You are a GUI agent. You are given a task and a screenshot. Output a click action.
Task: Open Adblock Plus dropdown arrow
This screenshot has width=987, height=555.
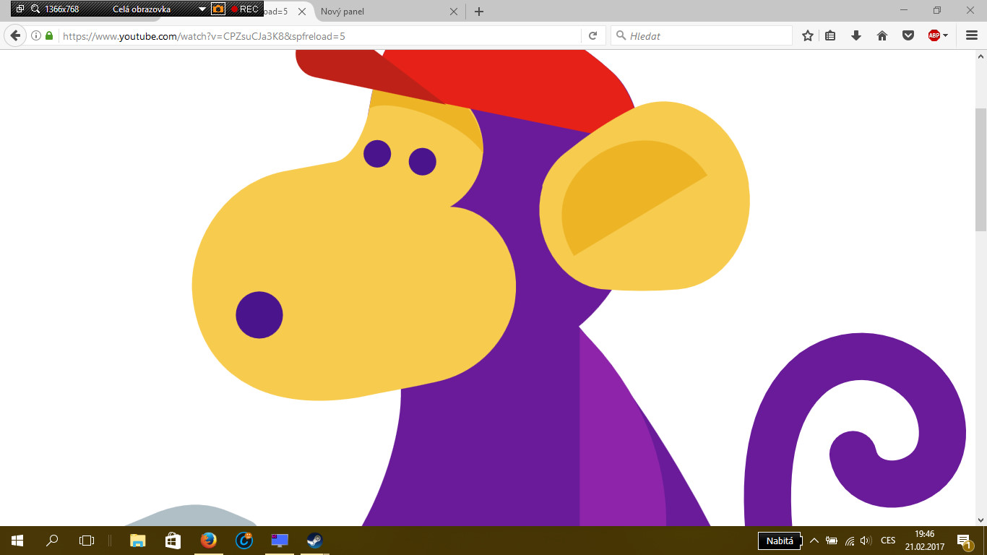point(946,35)
